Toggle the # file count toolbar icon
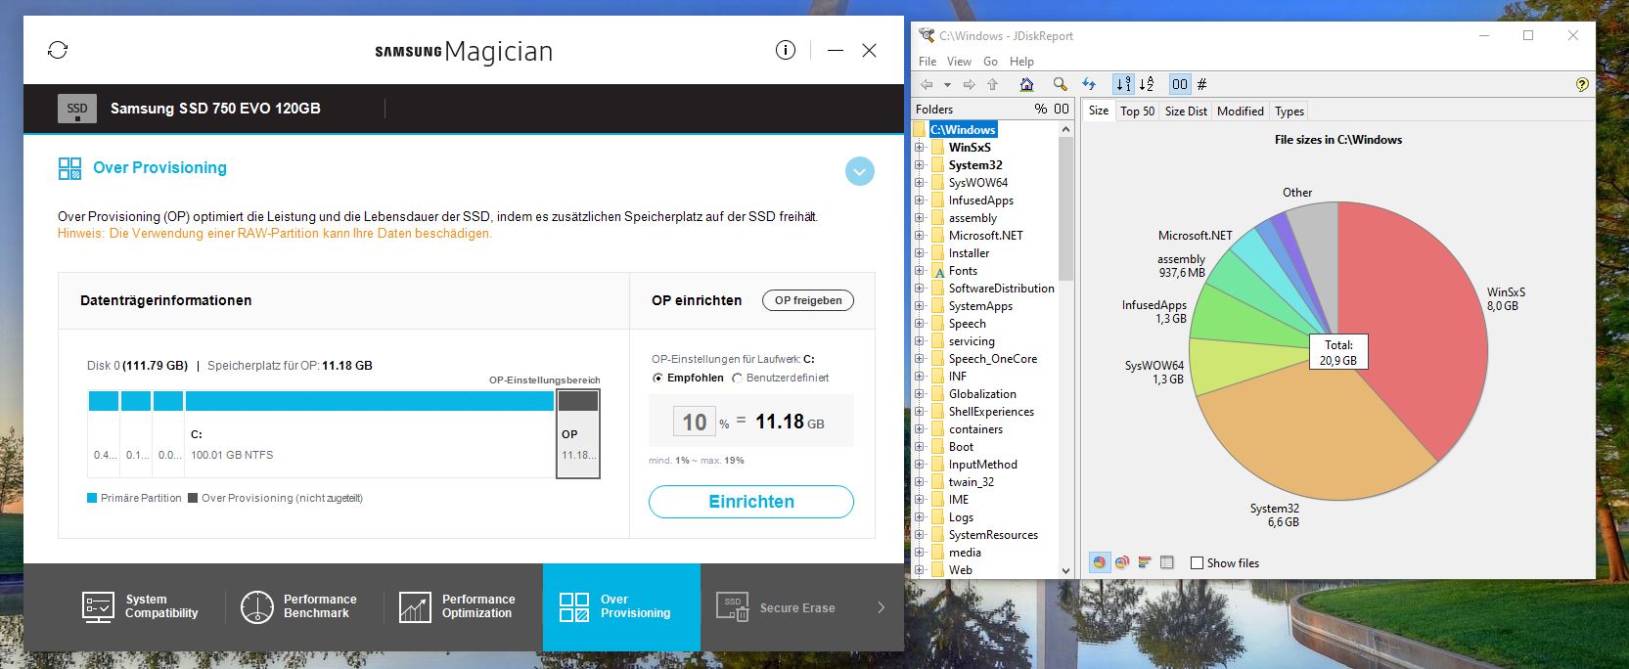This screenshot has width=1629, height=669. [1202, 84]
